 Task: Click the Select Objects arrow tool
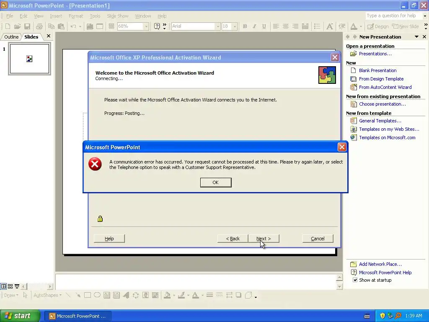tap(25, 295)
